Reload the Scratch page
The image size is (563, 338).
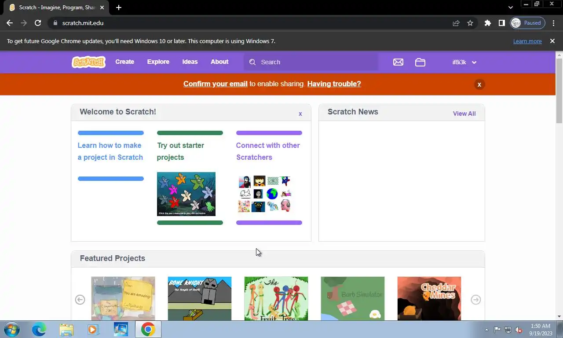pos(38,23)
